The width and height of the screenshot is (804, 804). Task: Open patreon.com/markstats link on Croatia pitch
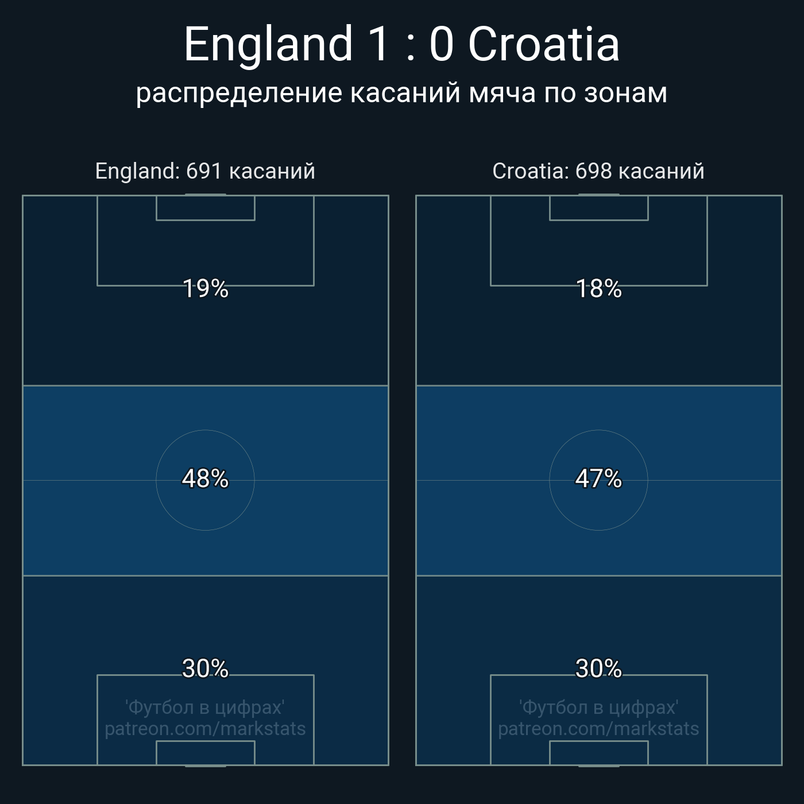tap(598, 729)
